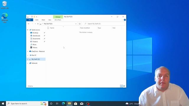Viewport: 189px width, 106px height.
Task: Open the weather widget showing 23°C
Action: coord(132,103)
